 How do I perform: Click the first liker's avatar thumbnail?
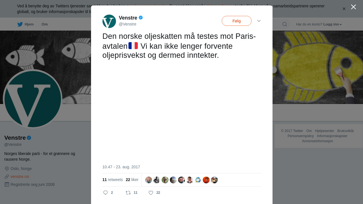pyautogui.click(x=149, y=180)
